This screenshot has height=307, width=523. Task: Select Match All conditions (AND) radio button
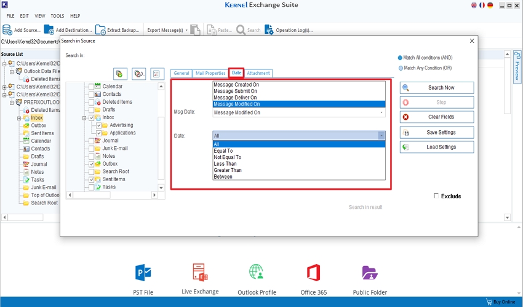pos(401,58)
